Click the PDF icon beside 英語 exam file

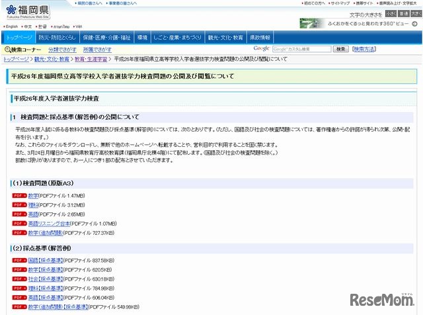[19, 214]
